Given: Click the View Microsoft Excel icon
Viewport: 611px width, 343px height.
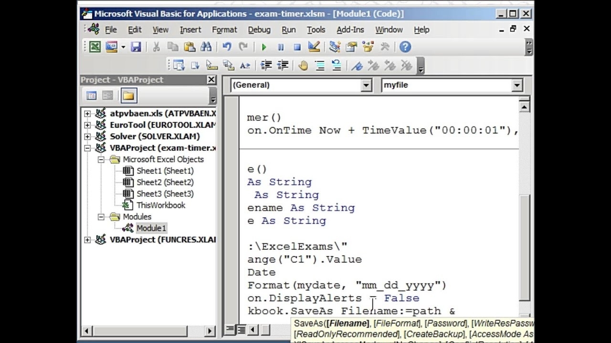Looking at the screenshot, I should click(x=95, y=47).
